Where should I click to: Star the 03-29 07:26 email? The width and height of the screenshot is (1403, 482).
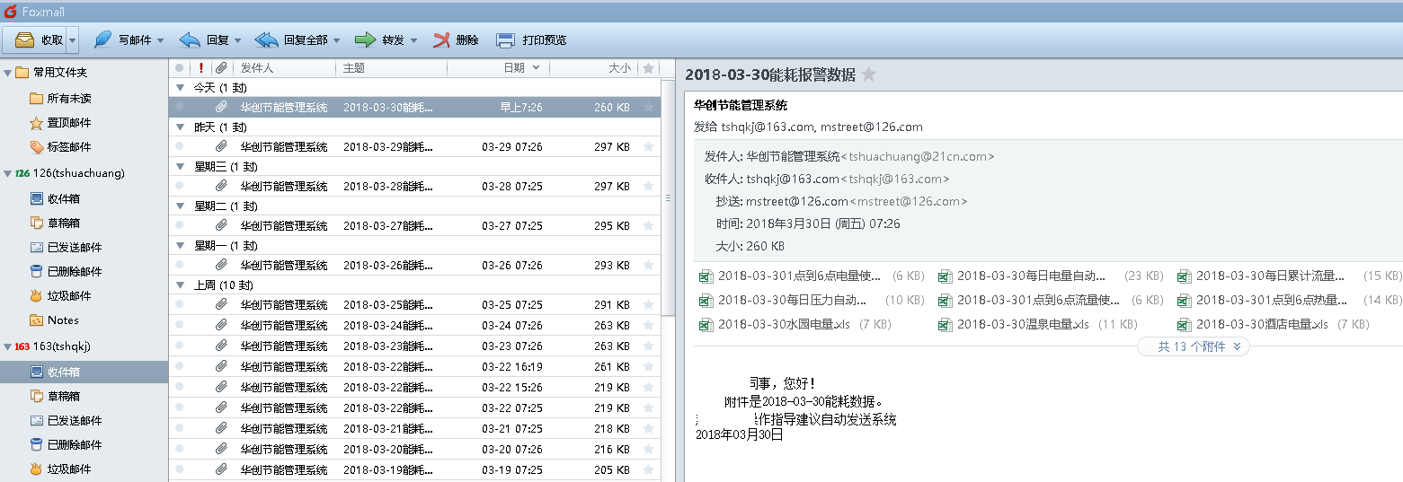pos(648,146)
